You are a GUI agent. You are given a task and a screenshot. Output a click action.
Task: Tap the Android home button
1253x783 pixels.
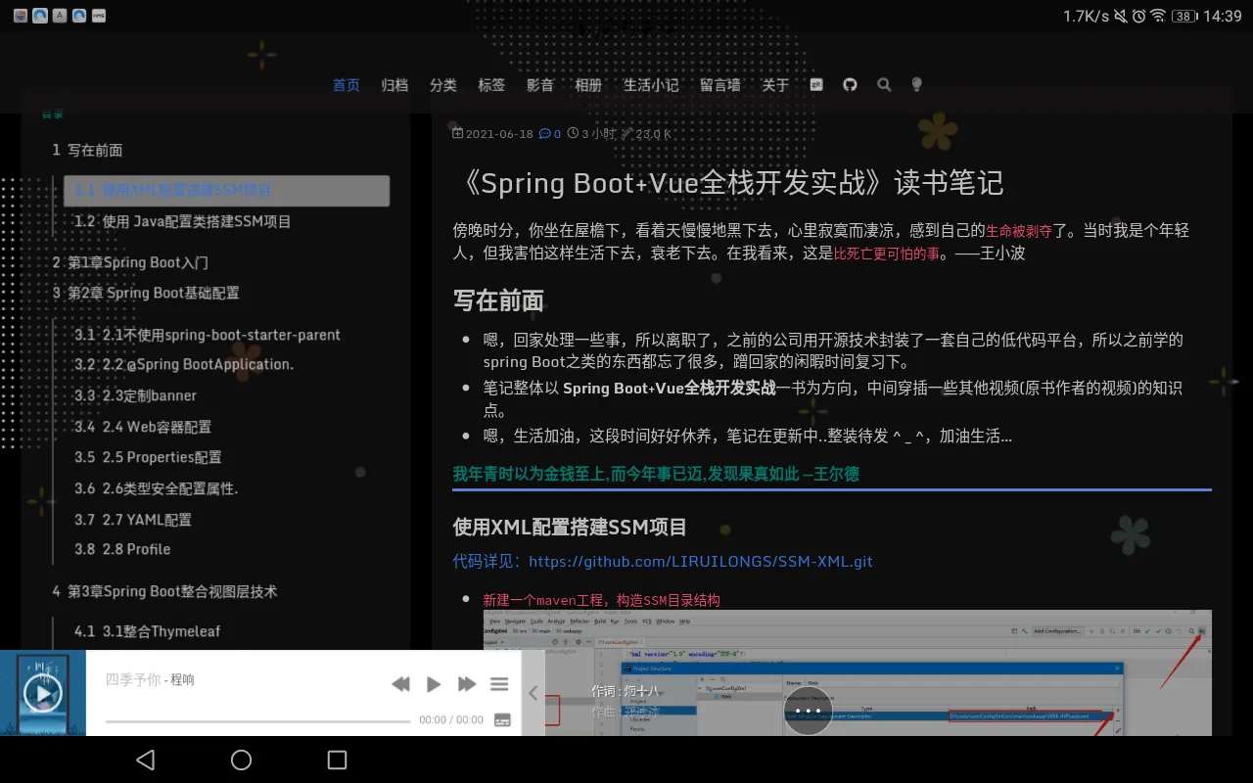(x=241, y=760)
